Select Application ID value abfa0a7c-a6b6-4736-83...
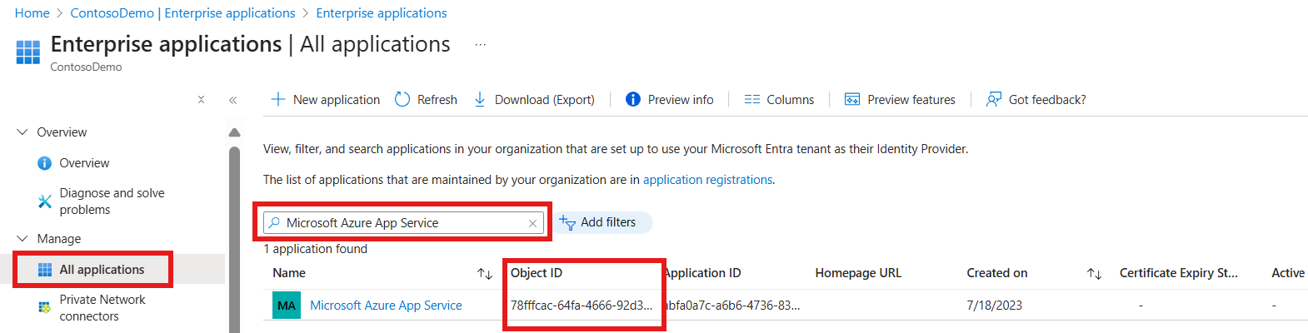 point(732,306)
